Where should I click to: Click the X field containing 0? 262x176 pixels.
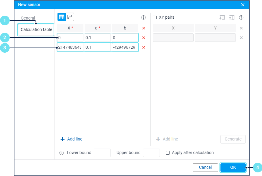tap(70, 38)
